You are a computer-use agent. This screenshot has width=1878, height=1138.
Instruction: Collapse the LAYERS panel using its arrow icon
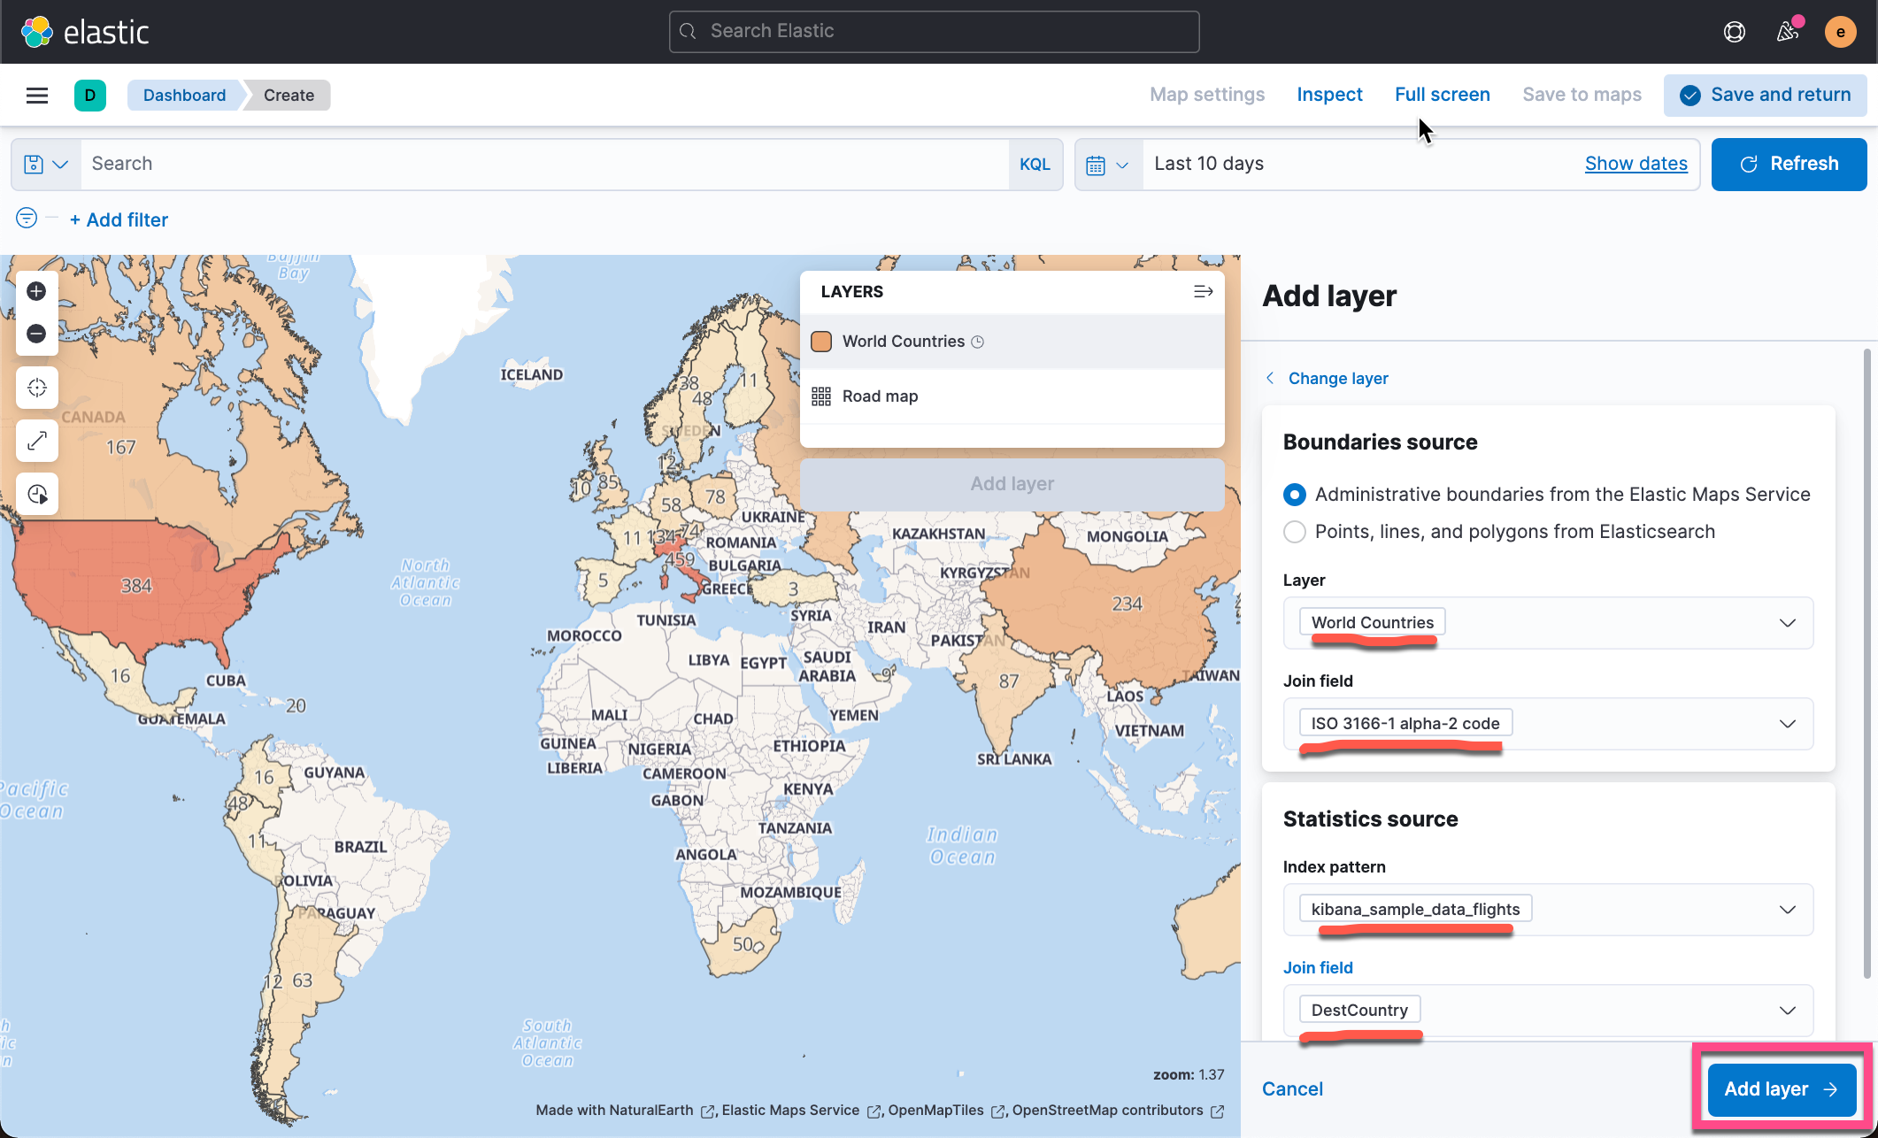click(1203, 291)
